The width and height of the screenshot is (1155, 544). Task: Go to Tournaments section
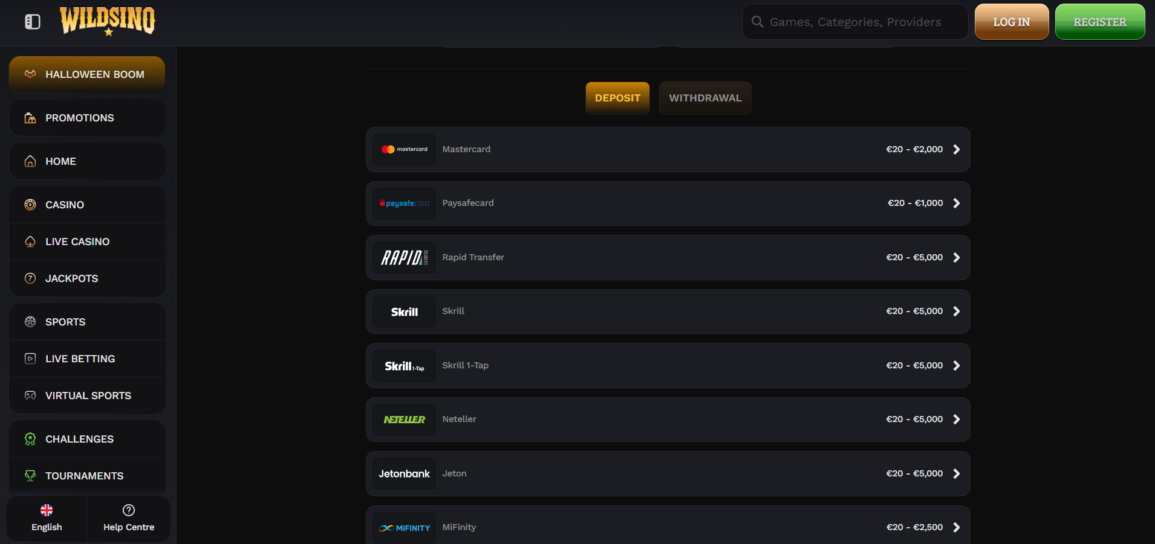coord(84,476)
